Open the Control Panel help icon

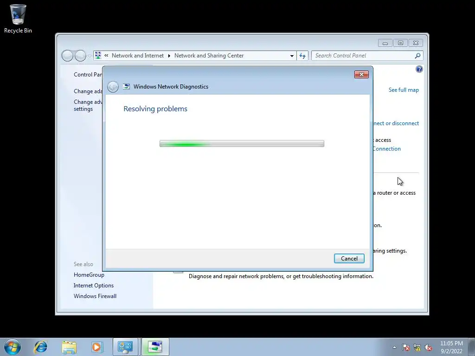(419, 70)
